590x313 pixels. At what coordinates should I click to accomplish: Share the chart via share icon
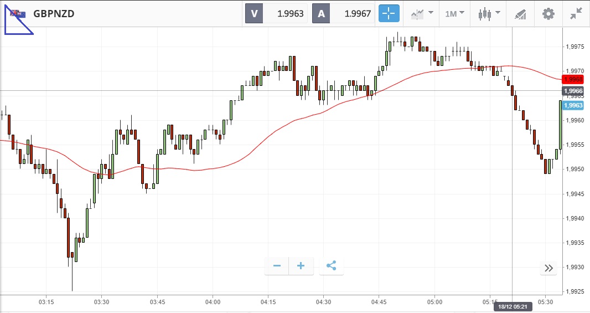[331, 266]
